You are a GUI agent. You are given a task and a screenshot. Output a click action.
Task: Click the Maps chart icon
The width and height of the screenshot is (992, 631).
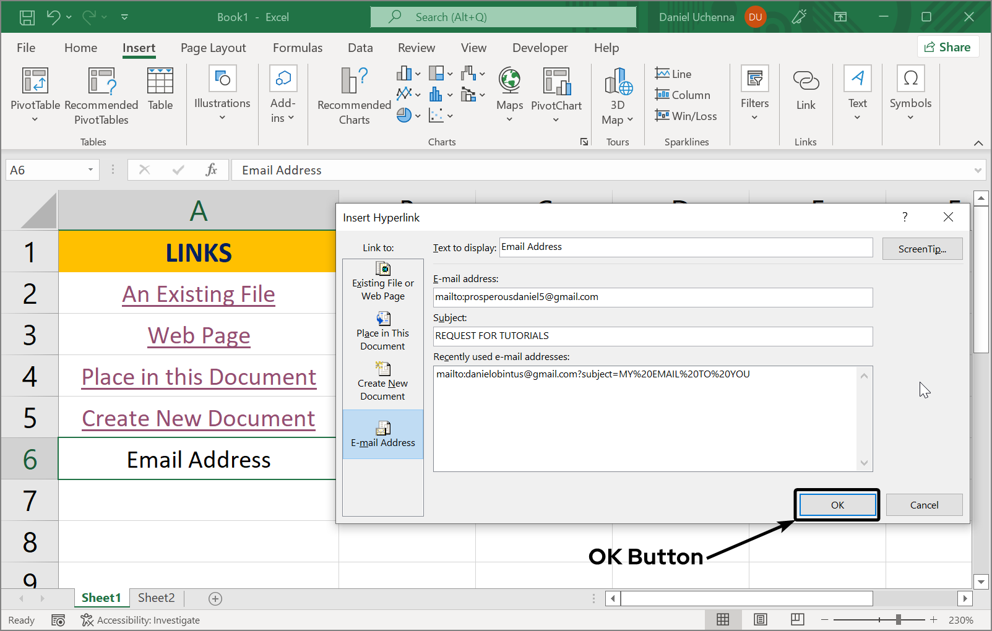509,81
